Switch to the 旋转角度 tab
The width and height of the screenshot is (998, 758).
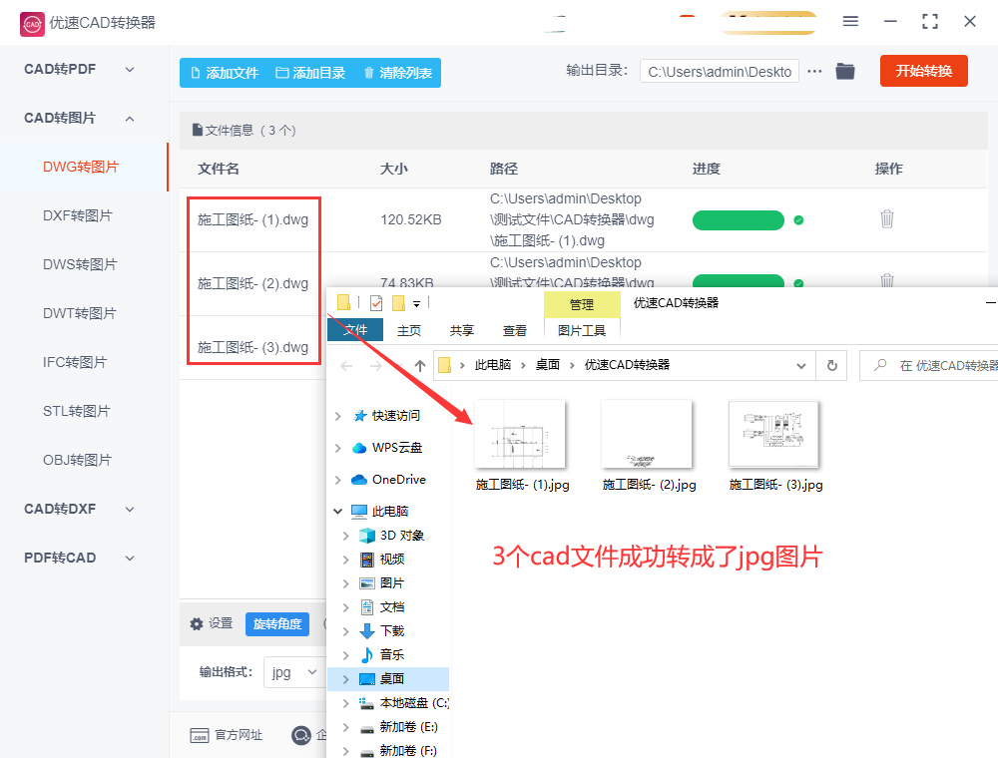click(x=277, y=623)
